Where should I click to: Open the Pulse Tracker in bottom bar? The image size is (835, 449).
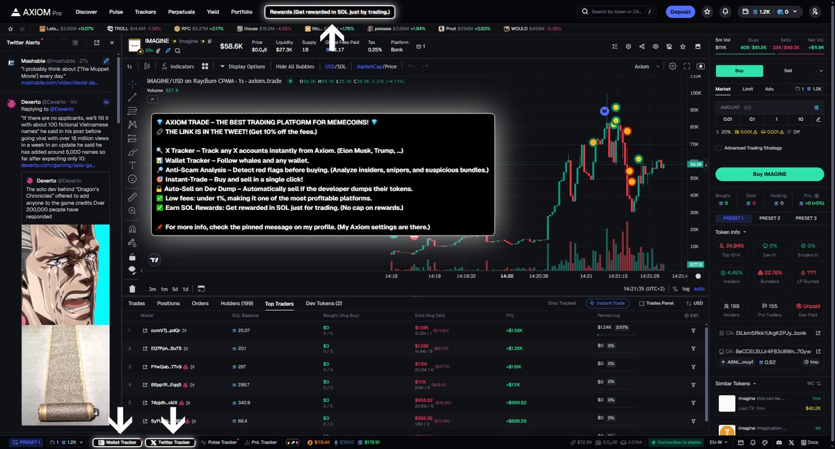point(218,442)
